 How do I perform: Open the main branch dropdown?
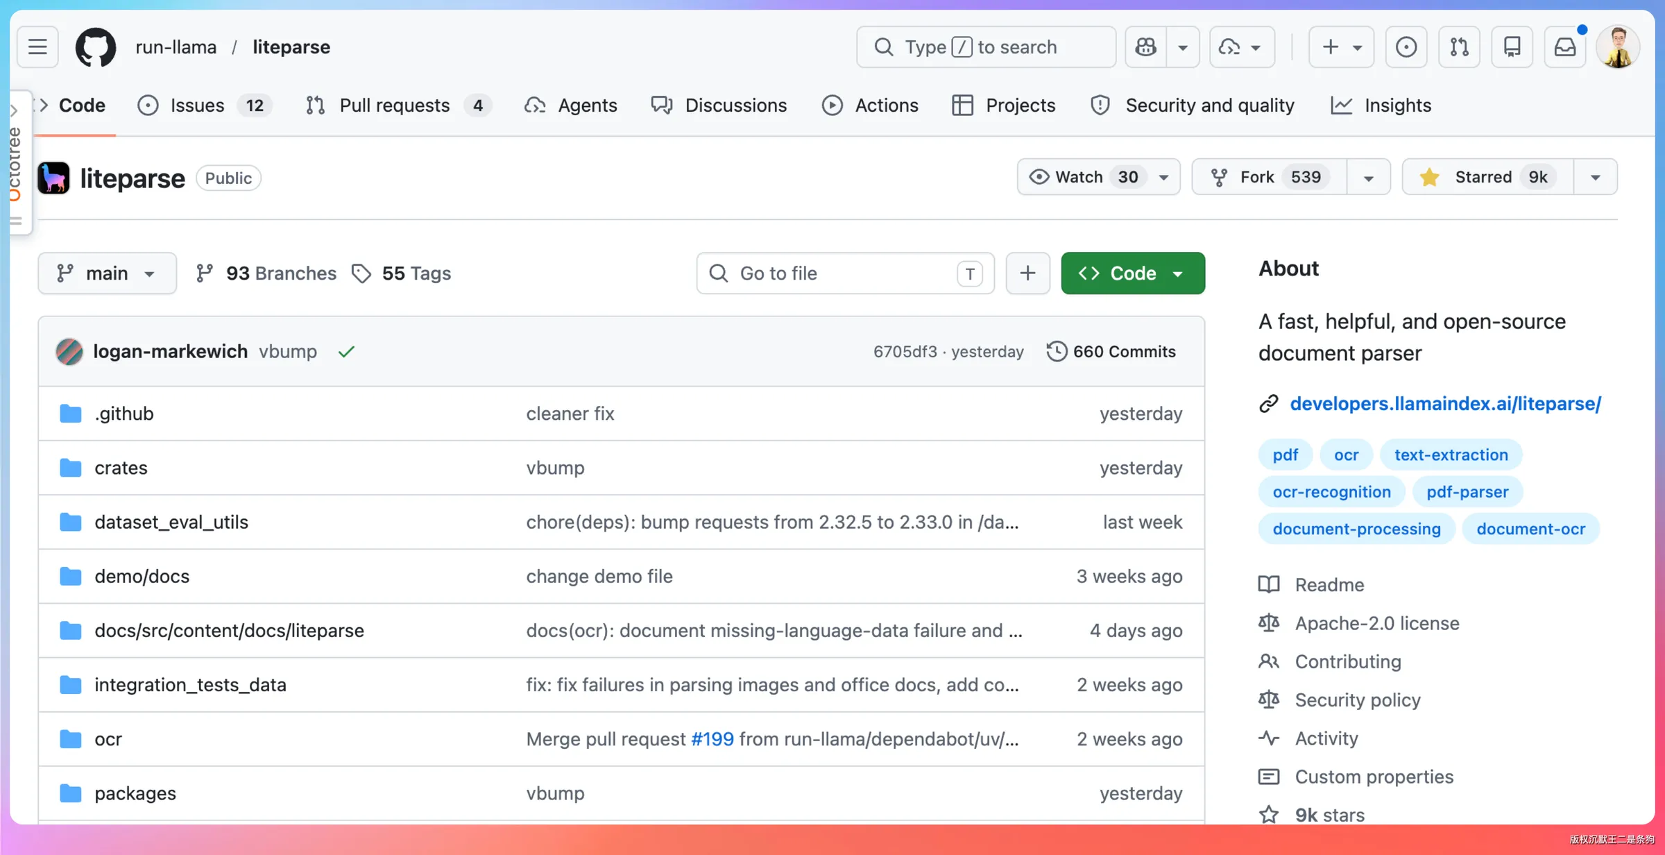click(107, 273)
